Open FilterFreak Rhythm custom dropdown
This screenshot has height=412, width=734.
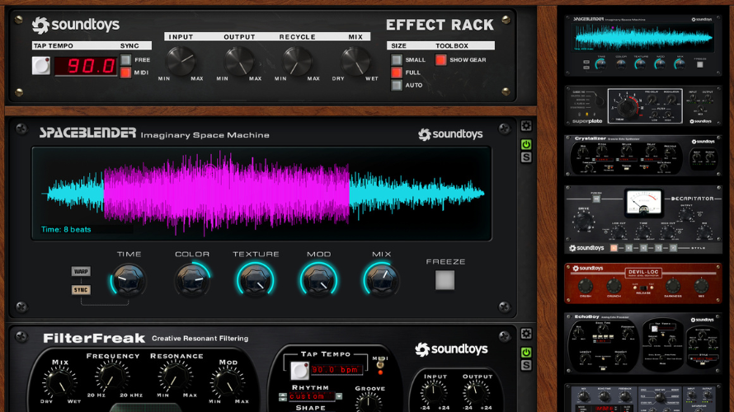(x=318, y=397)
